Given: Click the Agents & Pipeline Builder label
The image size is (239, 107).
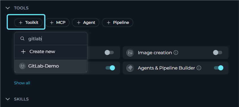Looking at the screenshot, I should click(x=166, y=68).
